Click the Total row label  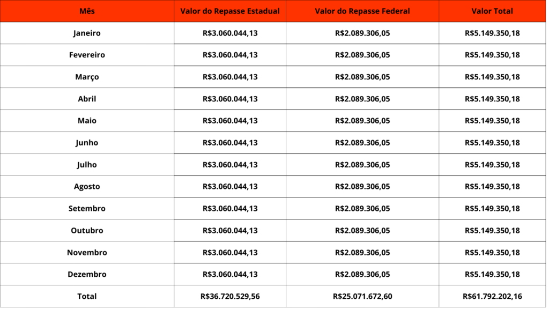87,297
